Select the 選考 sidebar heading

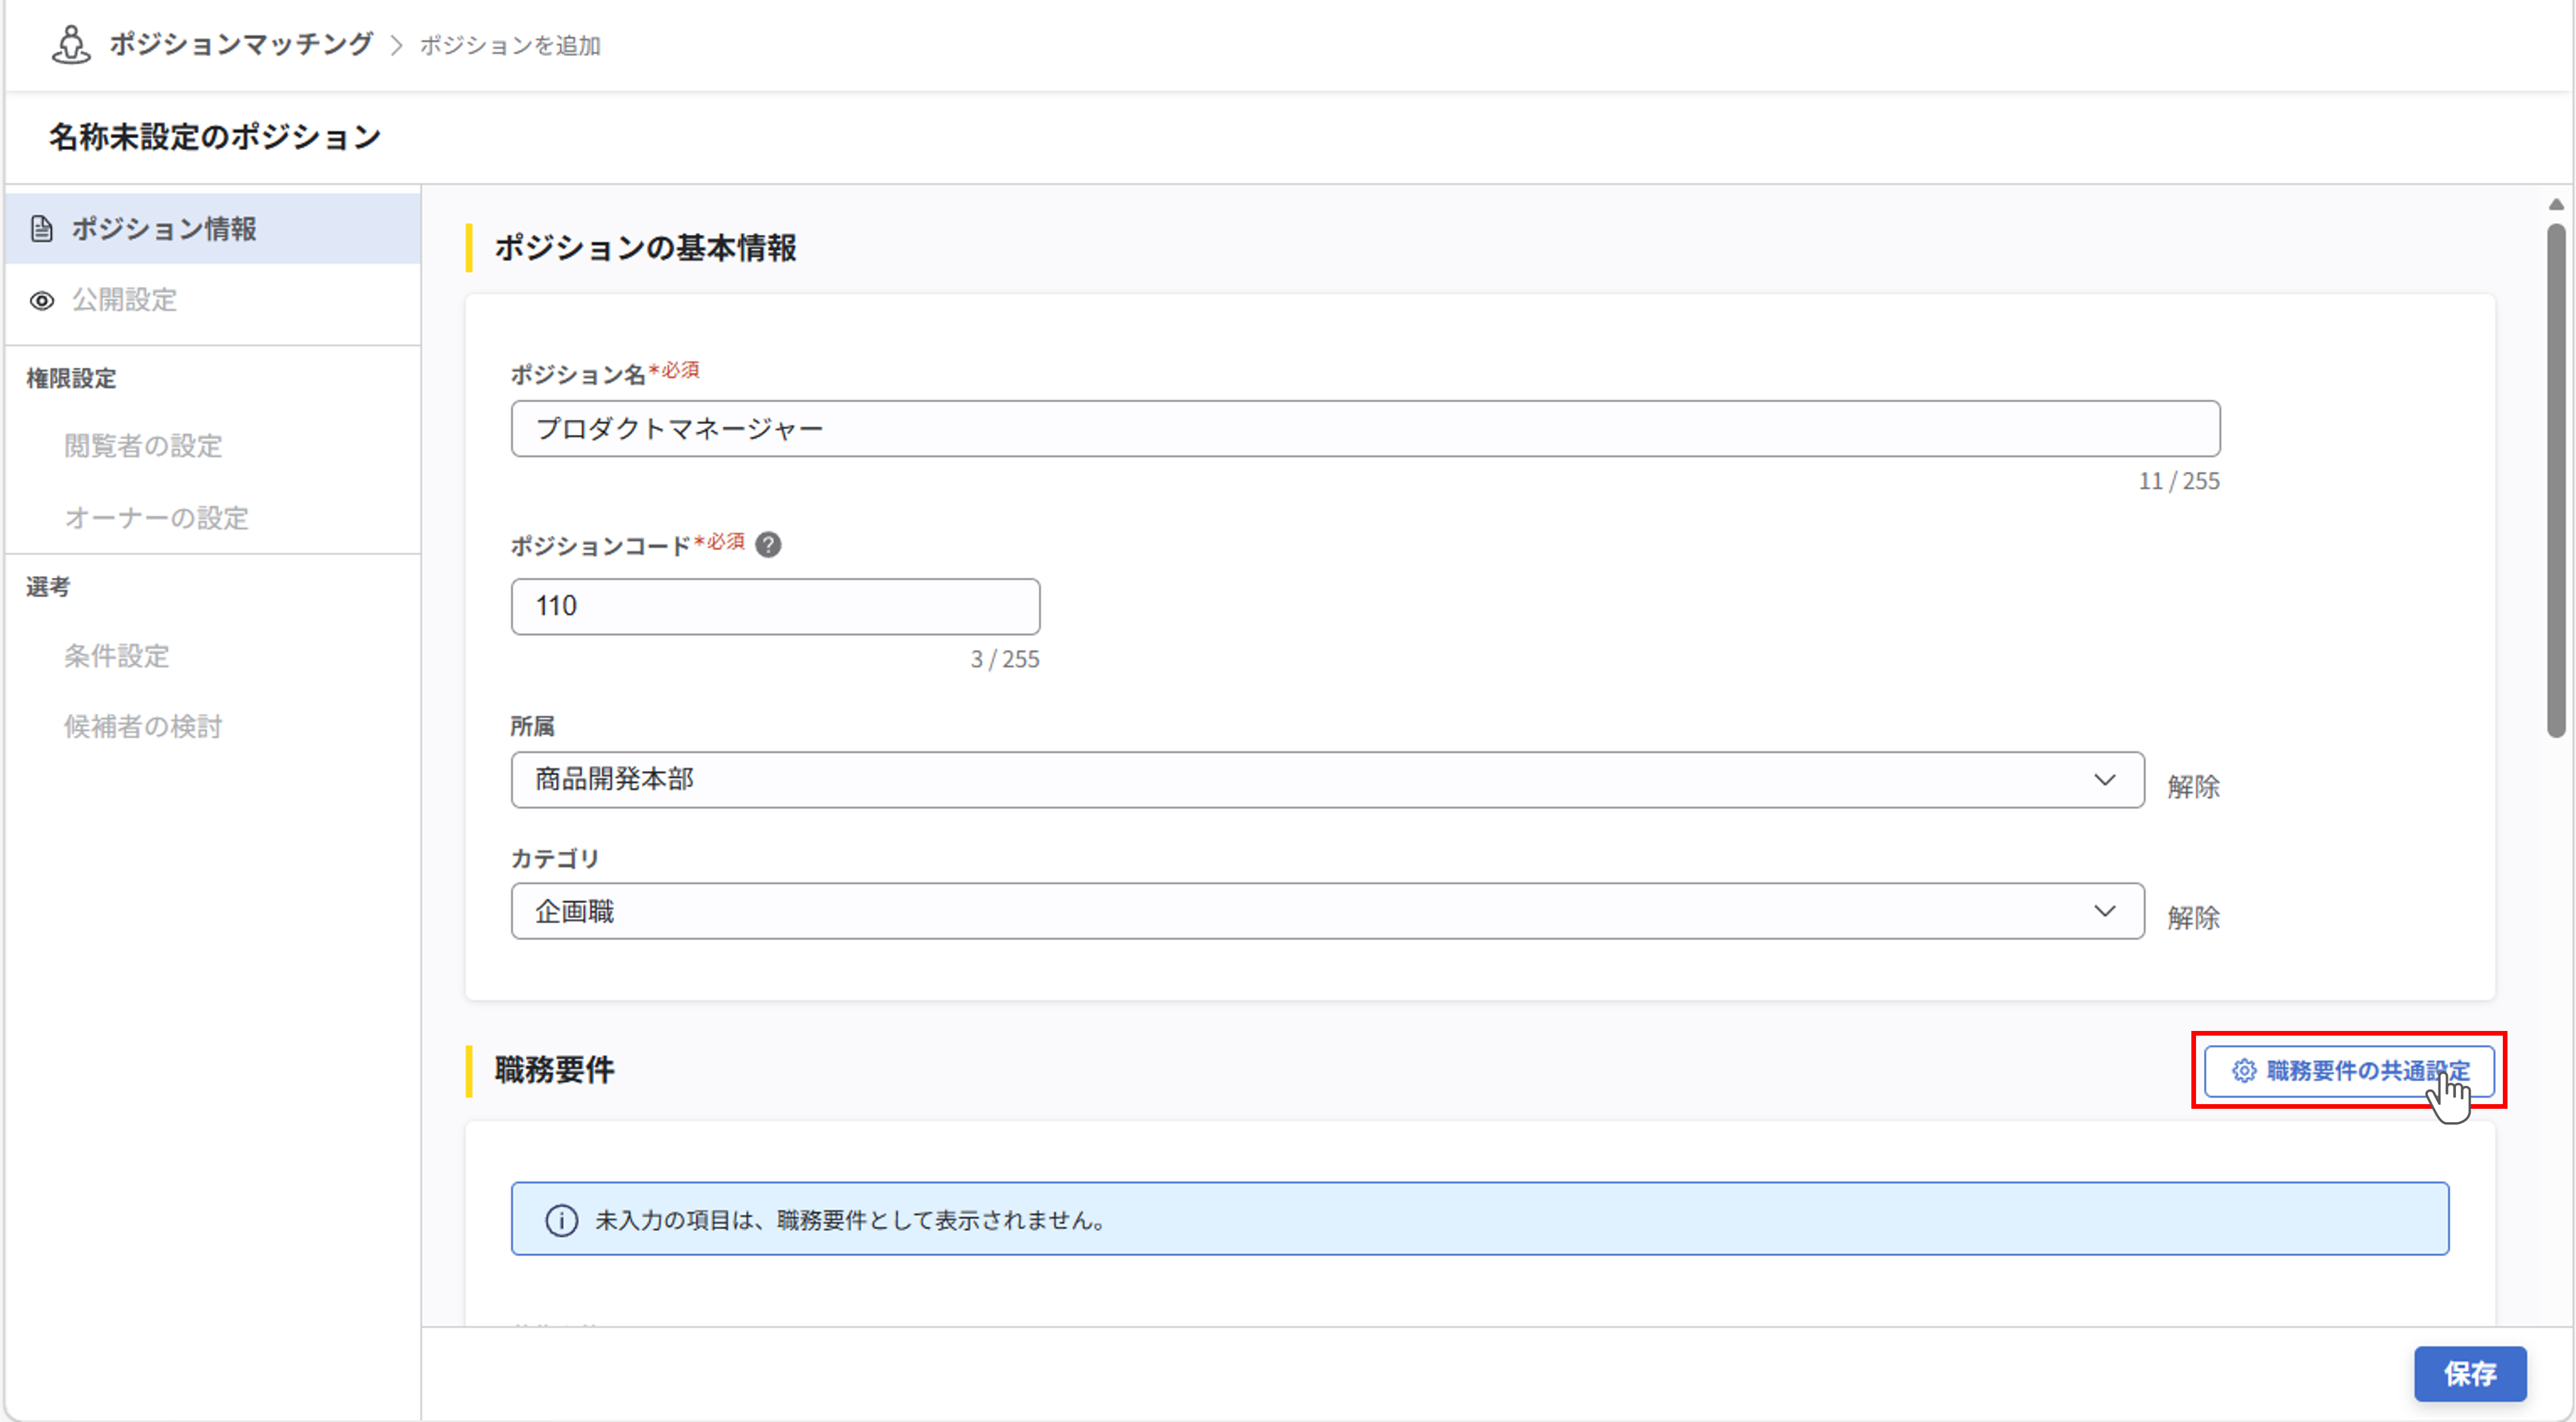click(x=48, y=587)
